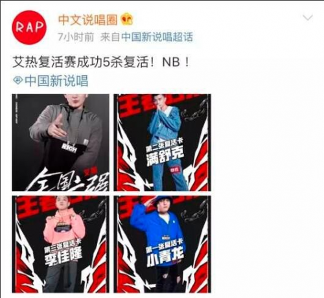Expand the post options chevron
This screenshot has width=324, height=298.
(308, 17)
